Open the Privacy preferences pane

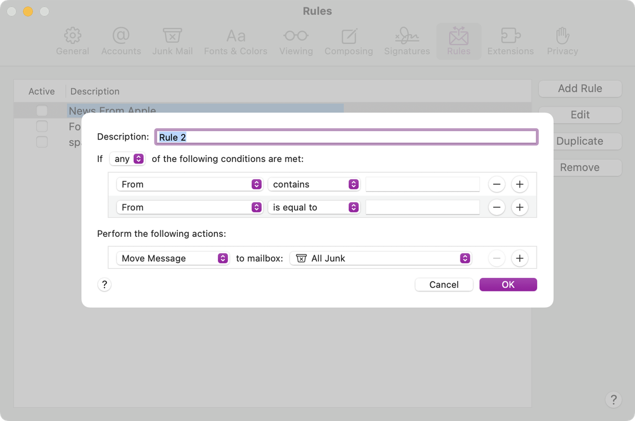[x=562, y=41]
